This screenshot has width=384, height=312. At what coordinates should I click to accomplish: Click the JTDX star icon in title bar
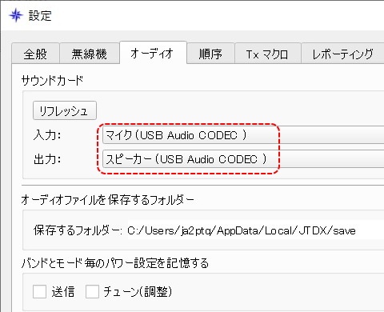click(15, 15)
